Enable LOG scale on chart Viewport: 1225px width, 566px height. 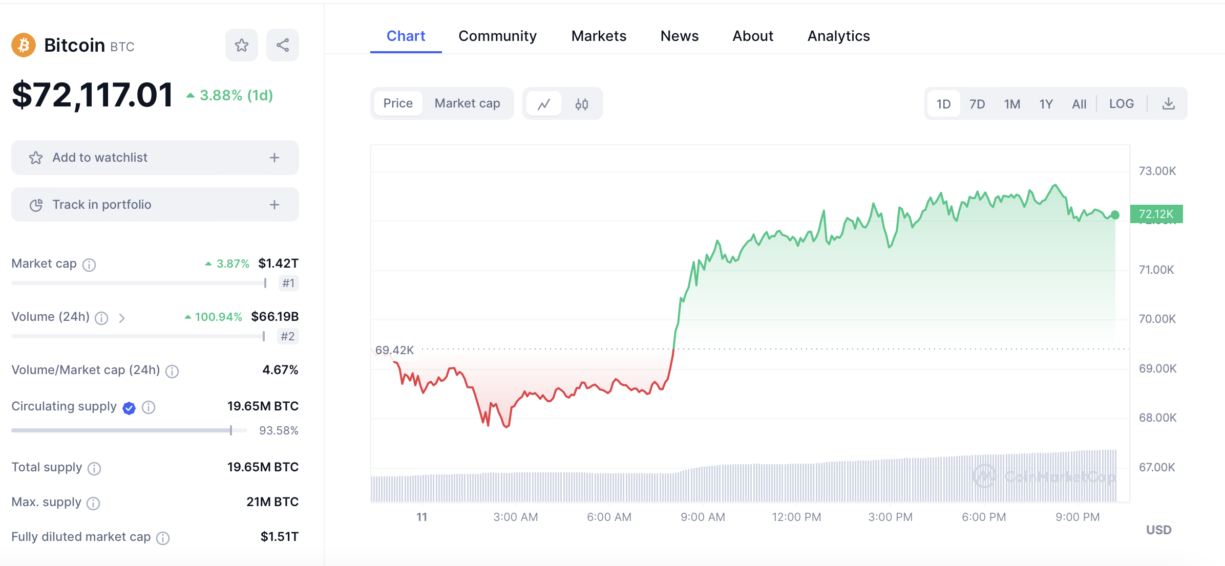coord(1121,104)
